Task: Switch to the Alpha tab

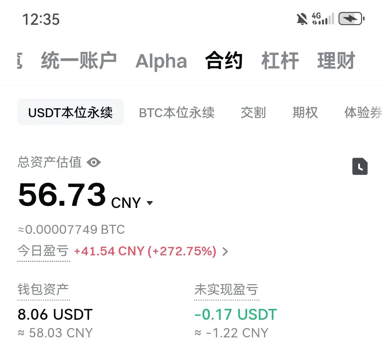Action: (x=161, y=61)
